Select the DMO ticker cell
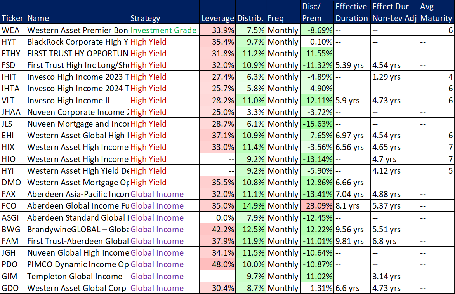455x294 pixels. coord(13,182)
